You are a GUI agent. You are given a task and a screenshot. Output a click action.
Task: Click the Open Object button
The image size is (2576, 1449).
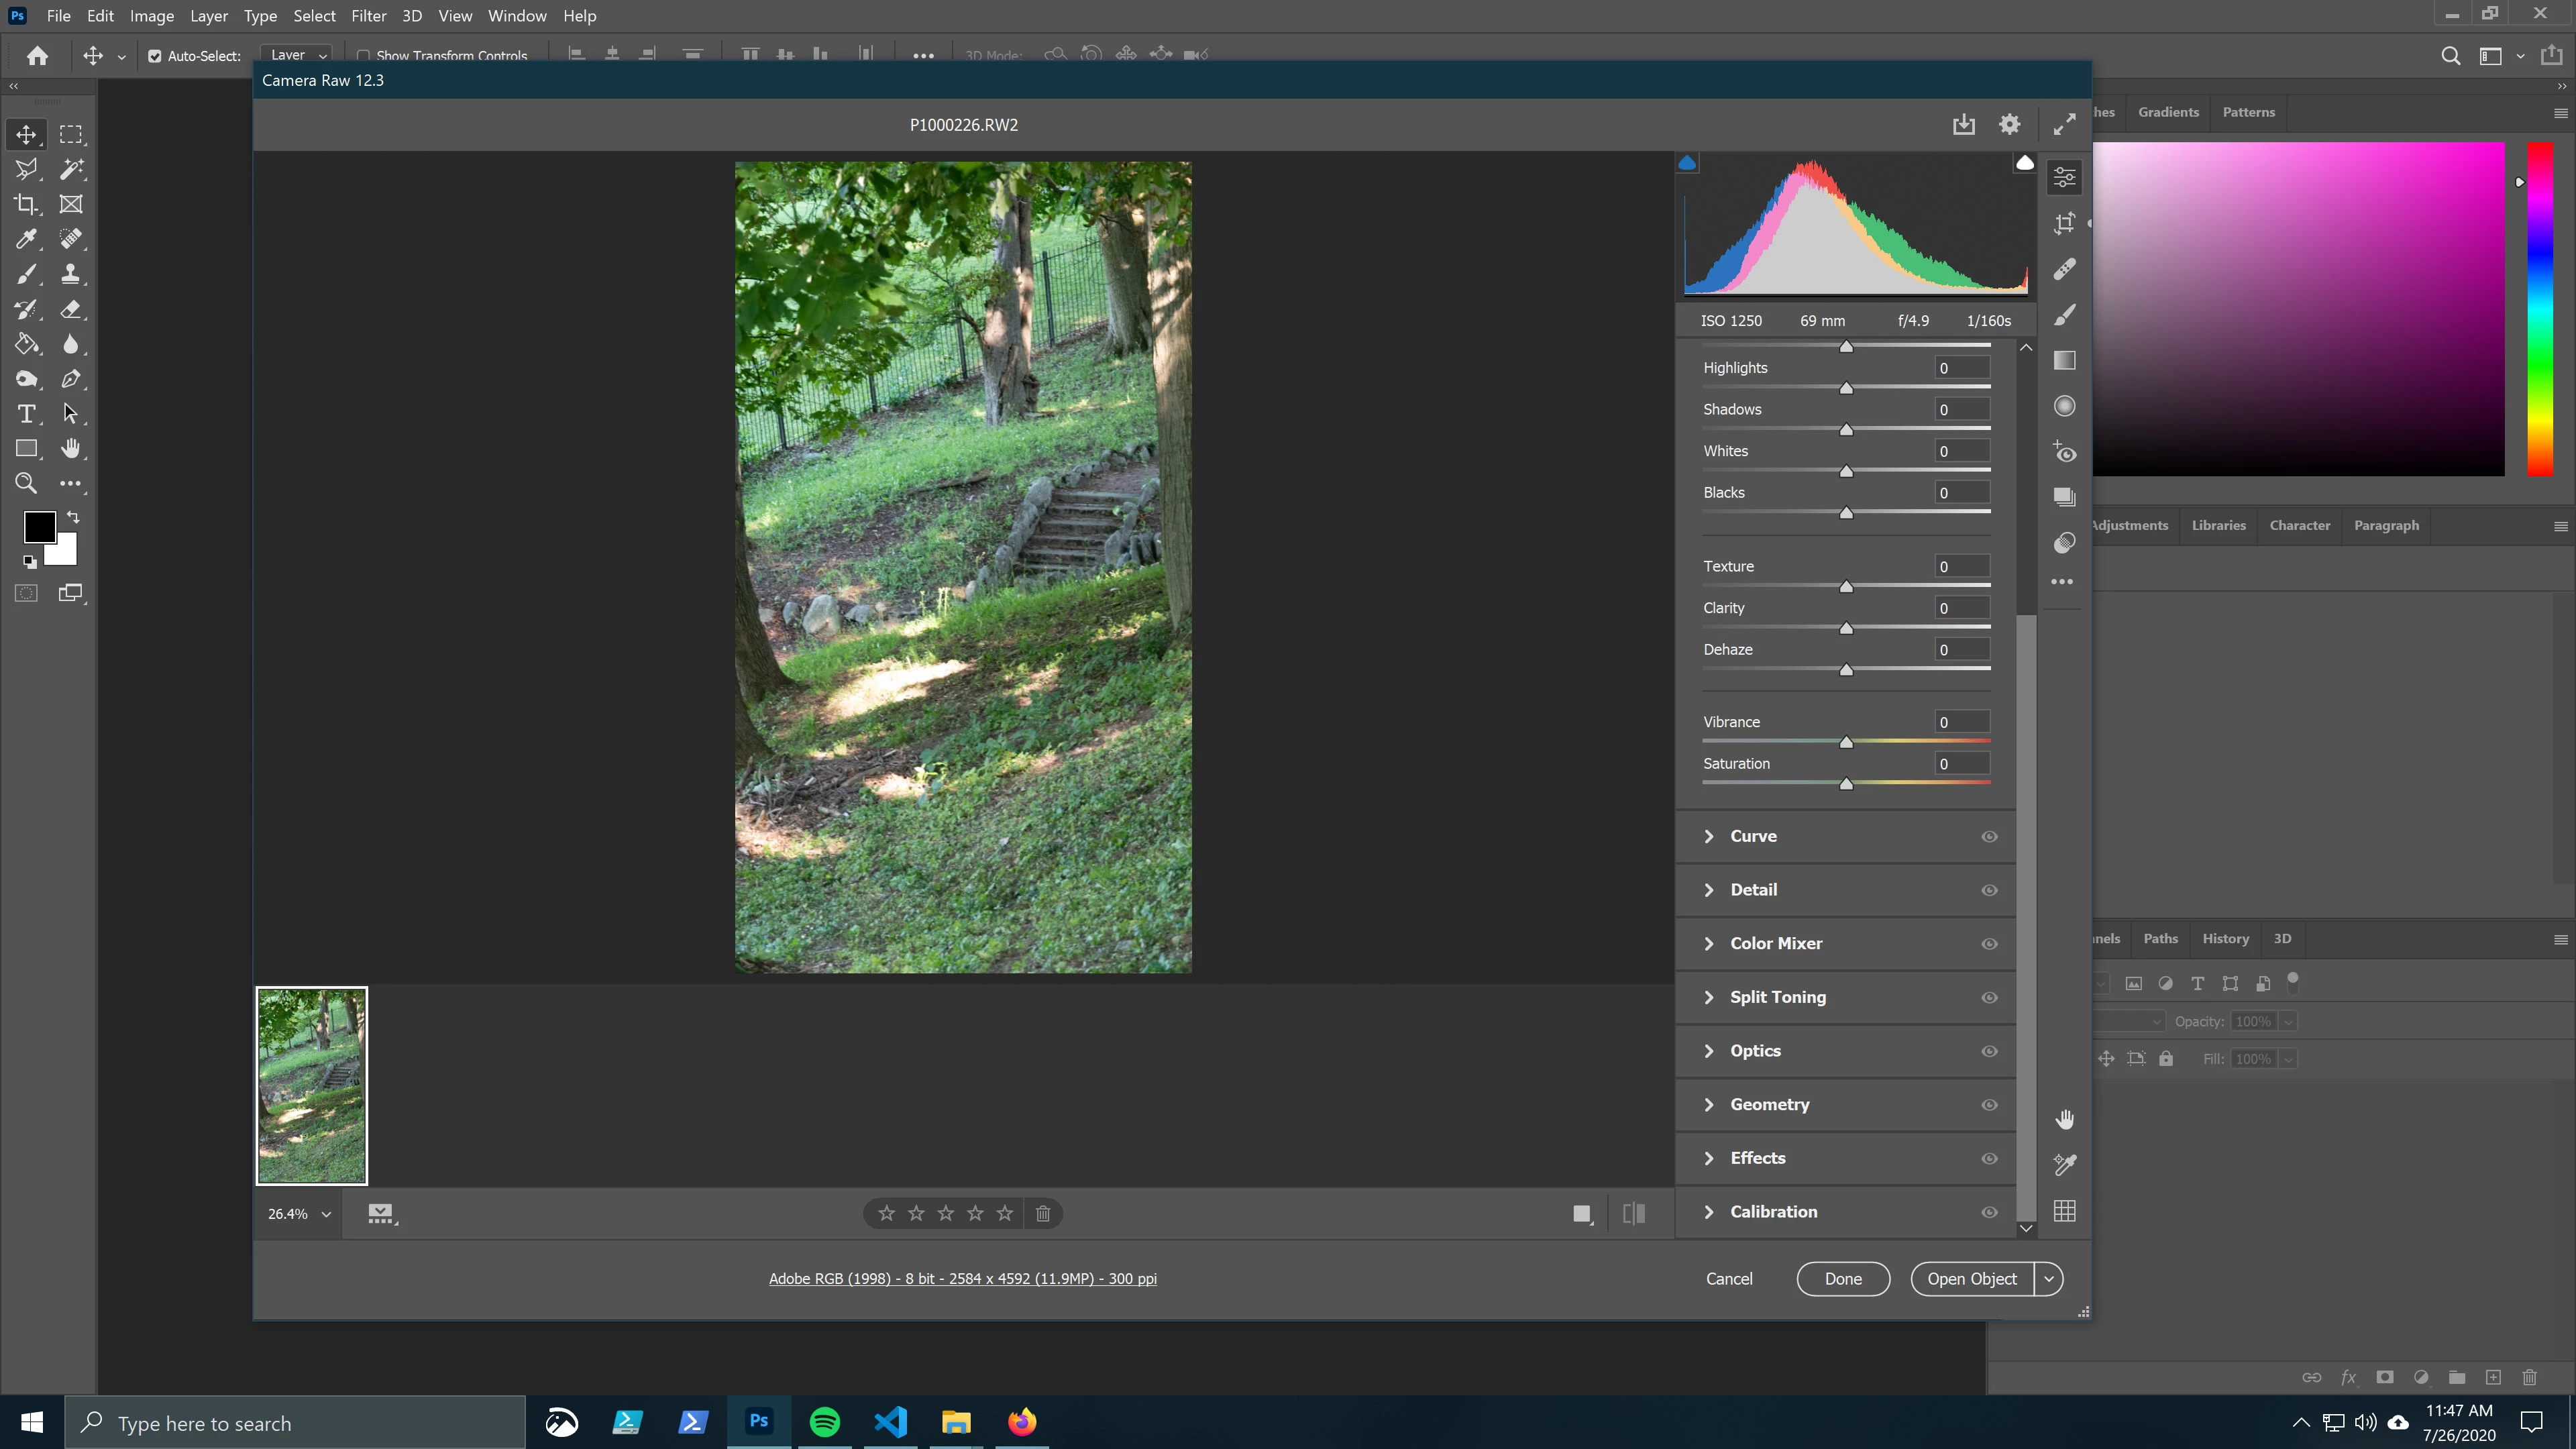click(1971, 1278)
